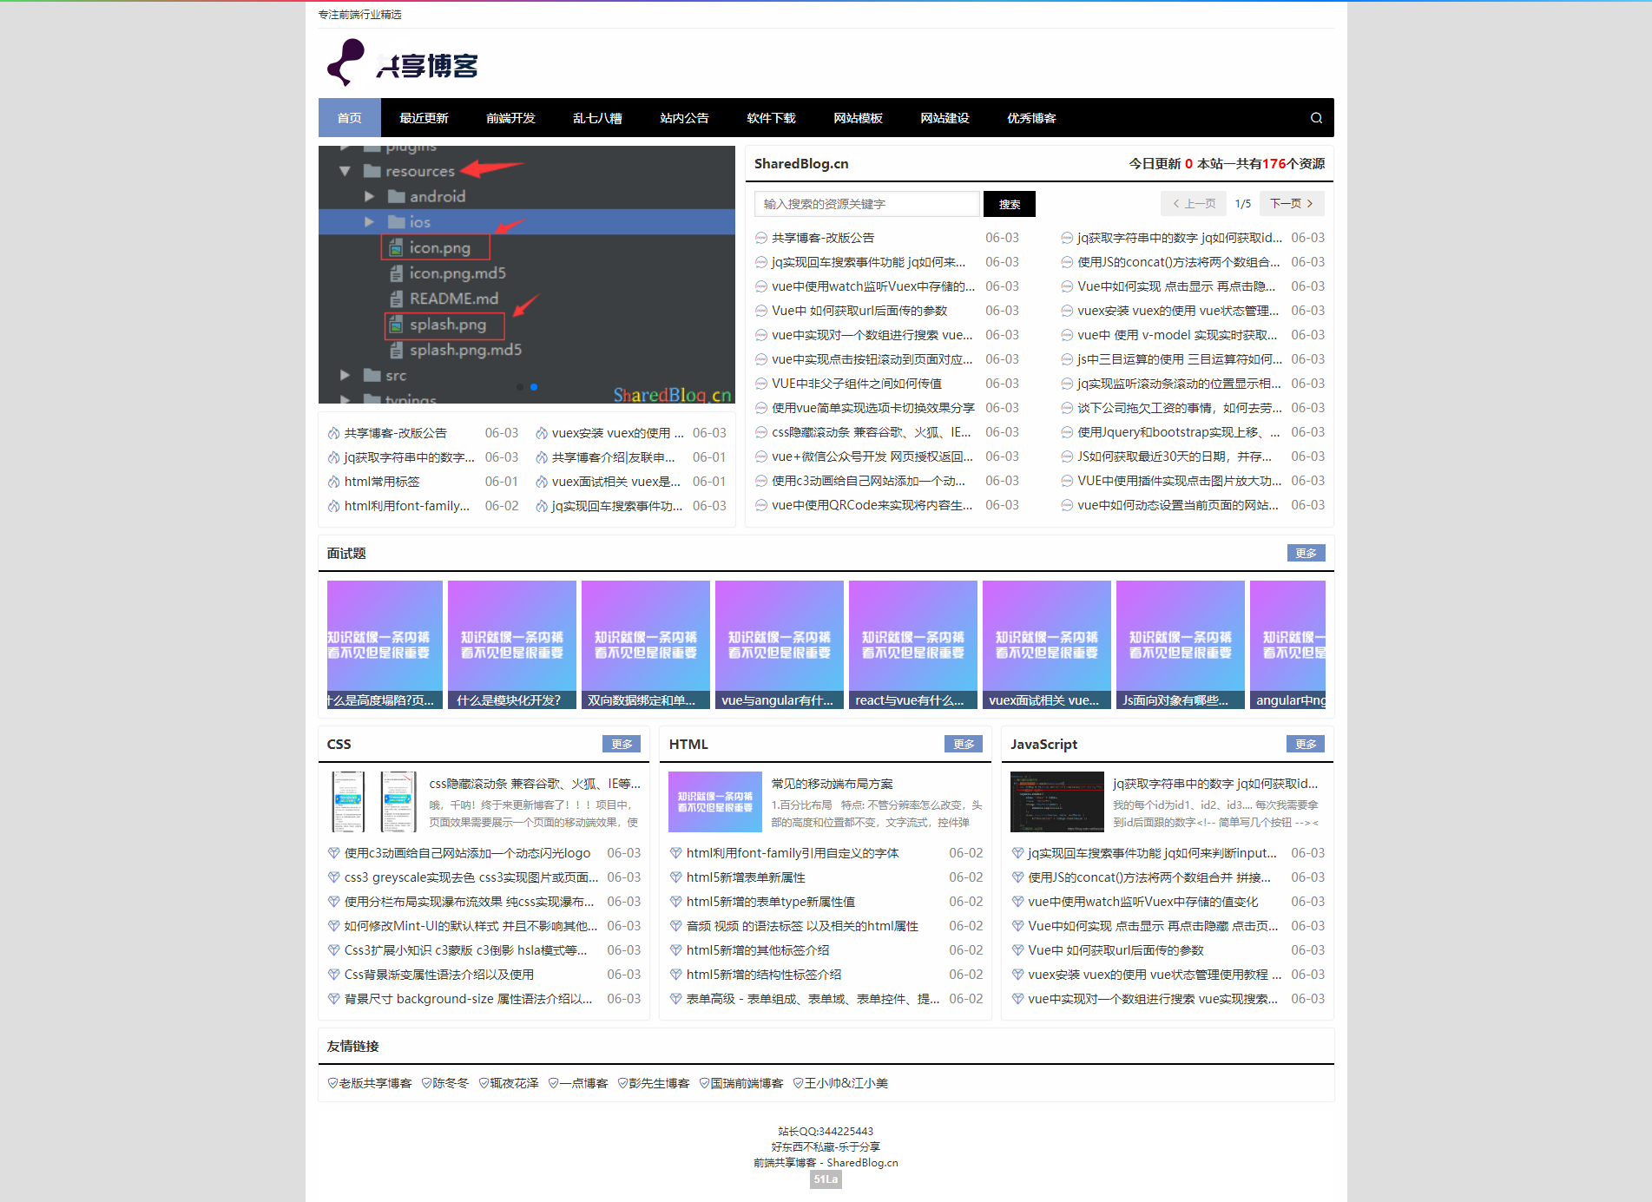Image resolution: width=1652 pixels, height=1202 pixels.
Task: Click 更多 in 面试题 section
Action: point(1306,553)
